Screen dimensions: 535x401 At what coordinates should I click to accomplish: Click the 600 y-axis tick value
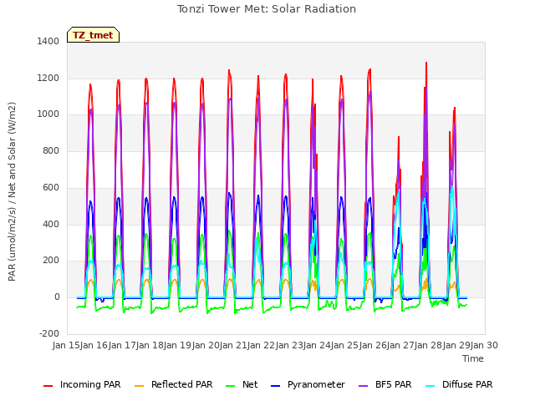pos(51,187)
